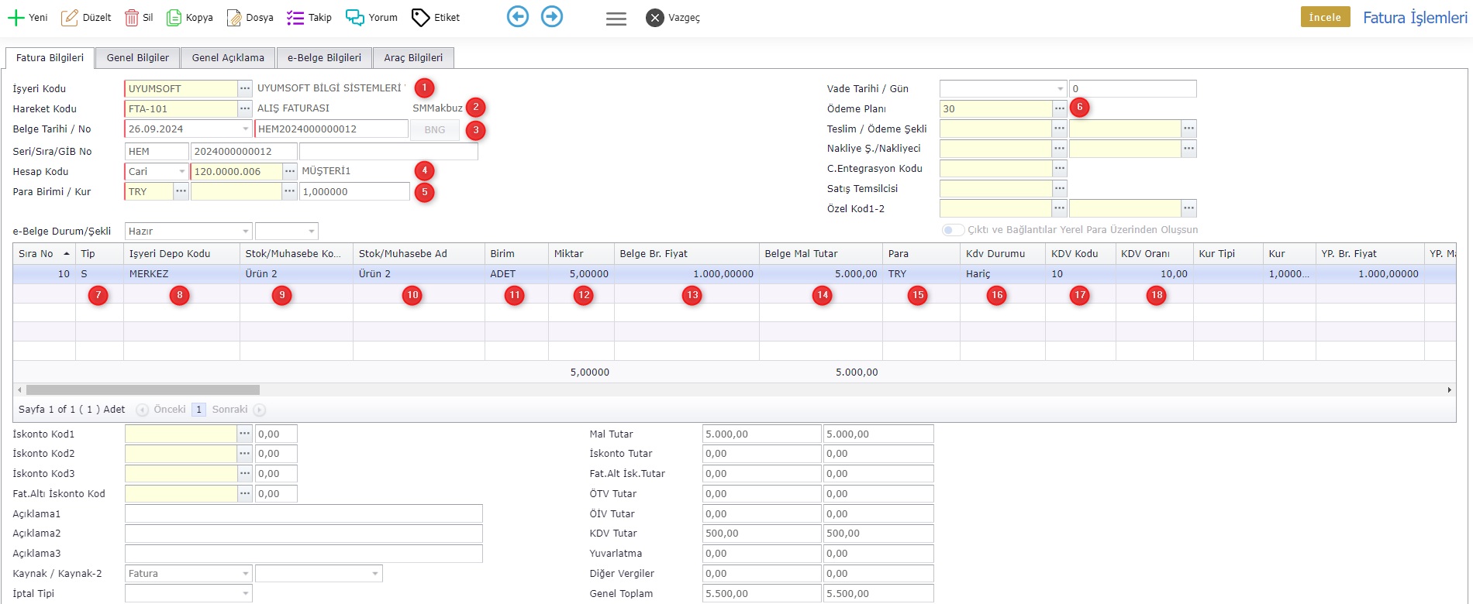This screenshot has width=1473, height=604.
Task: Go to next record arrow
Action: pyautogui.click(x=552, y=16)
